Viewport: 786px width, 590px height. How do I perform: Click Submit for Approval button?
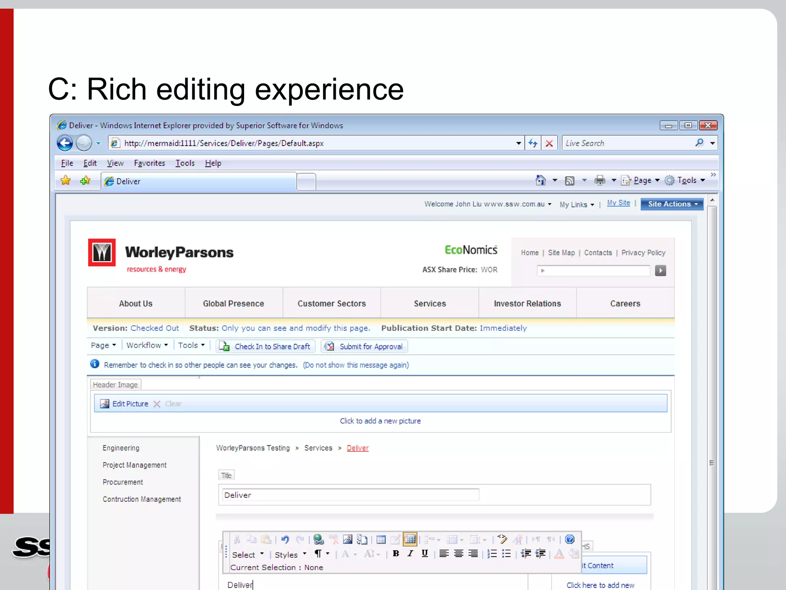[x=364, y=346]
